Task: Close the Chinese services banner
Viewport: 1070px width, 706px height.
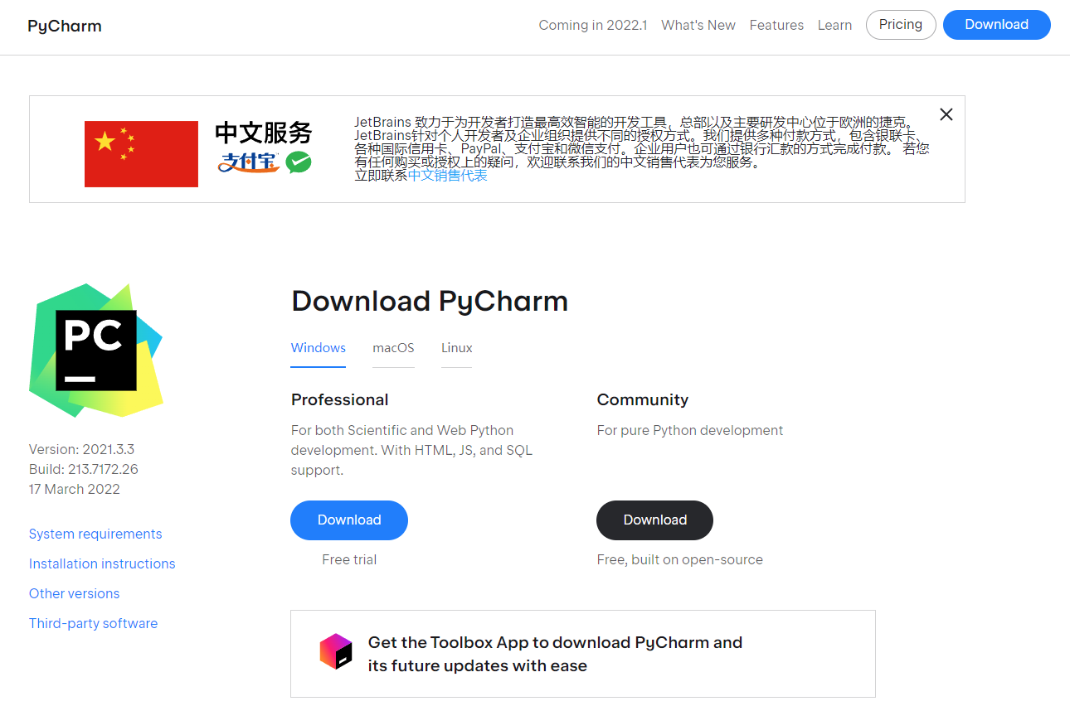Action: click(946, 114)
